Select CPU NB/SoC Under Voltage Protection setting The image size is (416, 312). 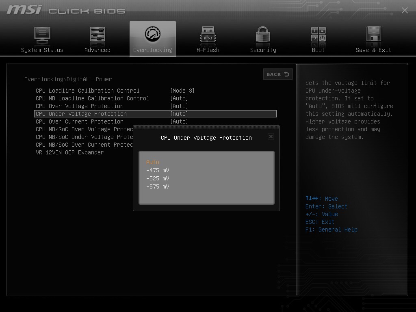pyautogui.click(x=84, y=137)
